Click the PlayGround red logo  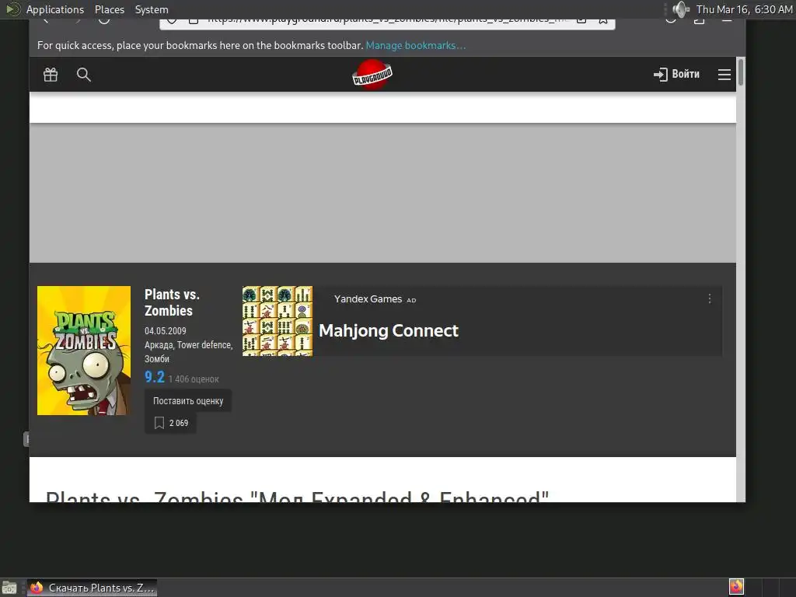[x=372, y=75]
